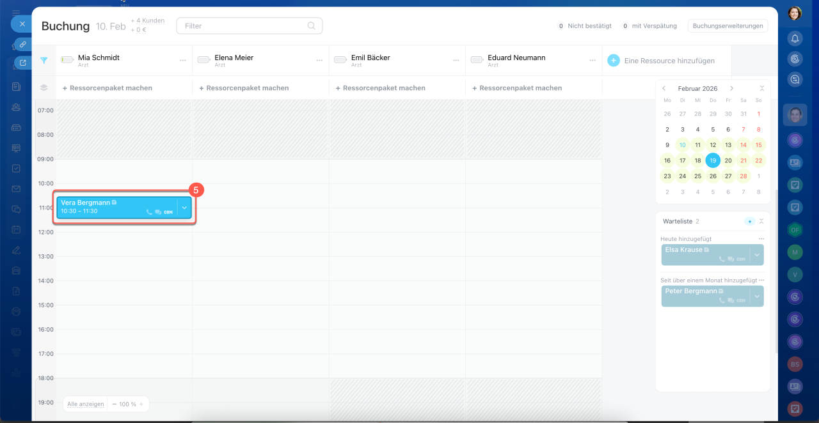Open booking in new window icon
This screenshot has height=423, width=819.
pyautogui.click(x=23, y=63)
